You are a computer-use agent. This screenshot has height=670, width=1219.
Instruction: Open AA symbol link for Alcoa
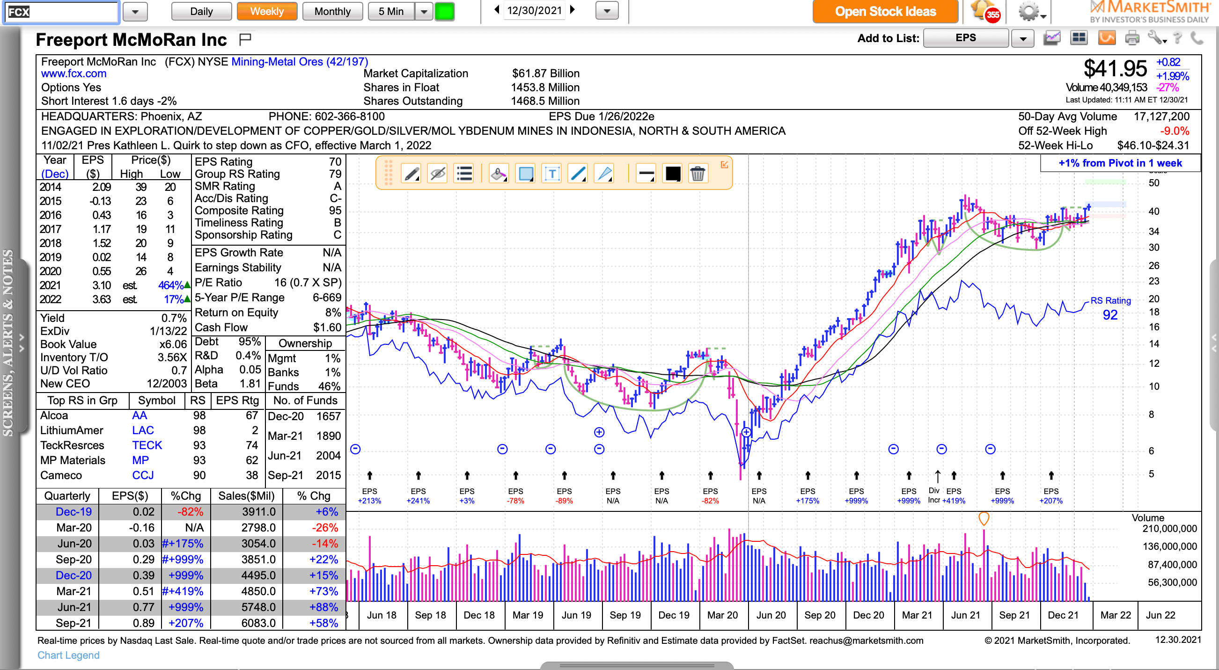(x=140, y=415)
